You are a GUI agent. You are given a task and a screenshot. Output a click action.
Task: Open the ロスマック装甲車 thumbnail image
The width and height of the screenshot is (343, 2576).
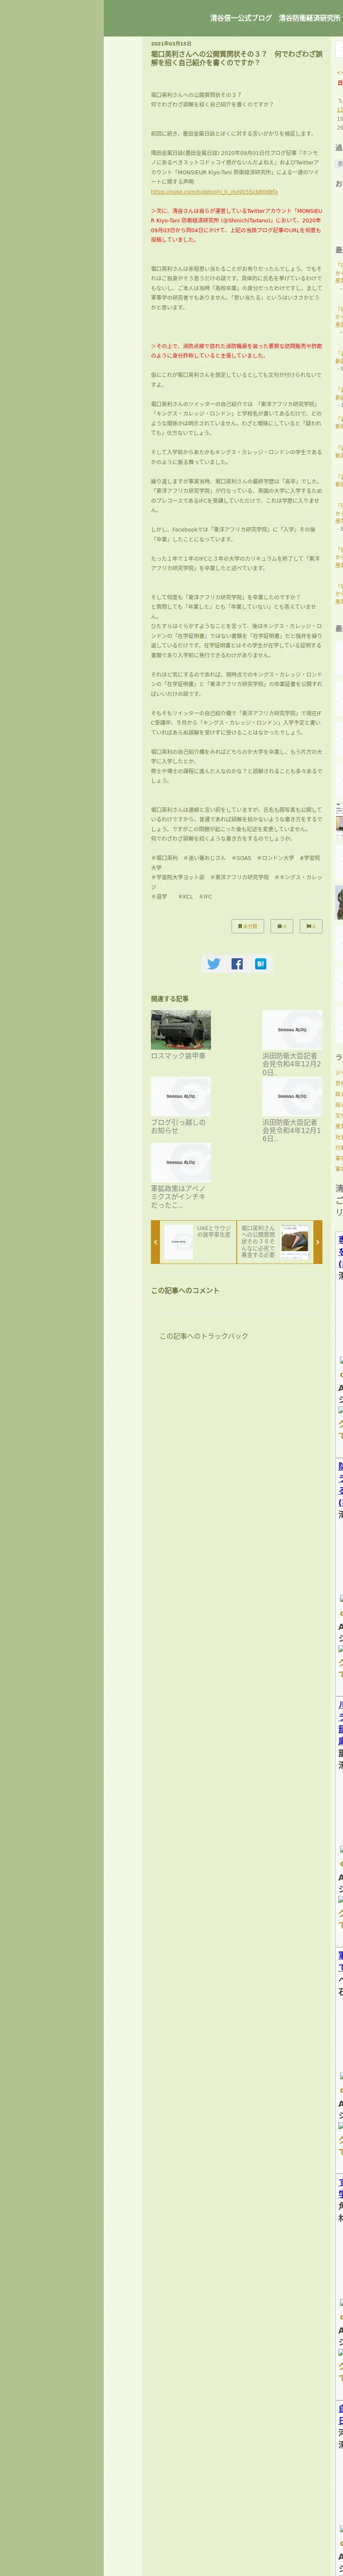pos(181,1030)
